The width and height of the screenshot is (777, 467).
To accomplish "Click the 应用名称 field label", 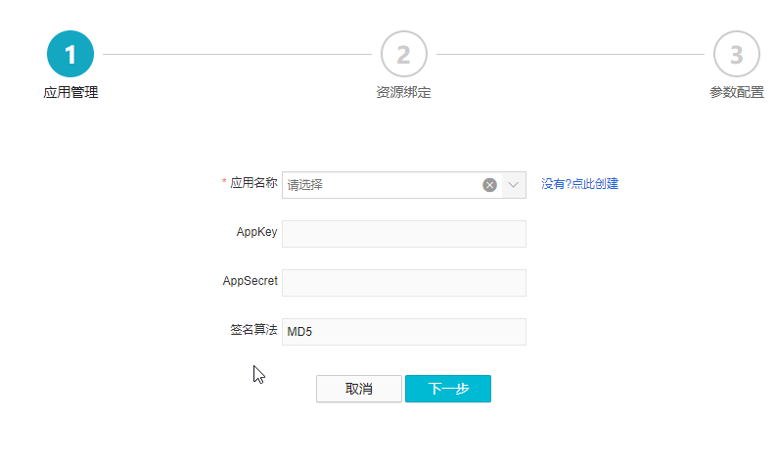I will tap(253, 183).
